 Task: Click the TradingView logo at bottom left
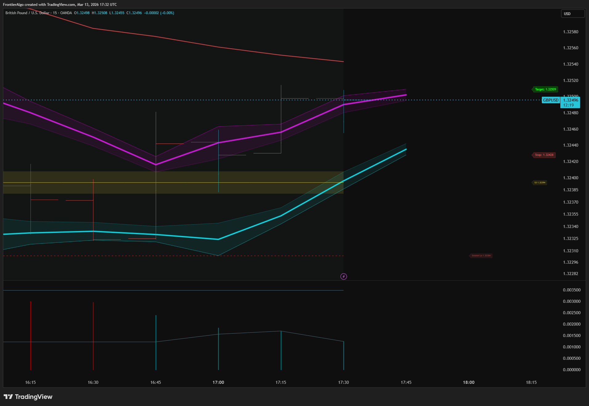(x=28, y=397)
